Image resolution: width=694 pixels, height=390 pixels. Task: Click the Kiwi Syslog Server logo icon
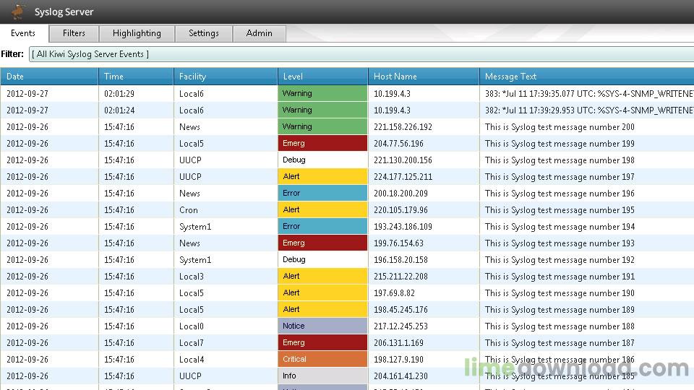point(17,12)
